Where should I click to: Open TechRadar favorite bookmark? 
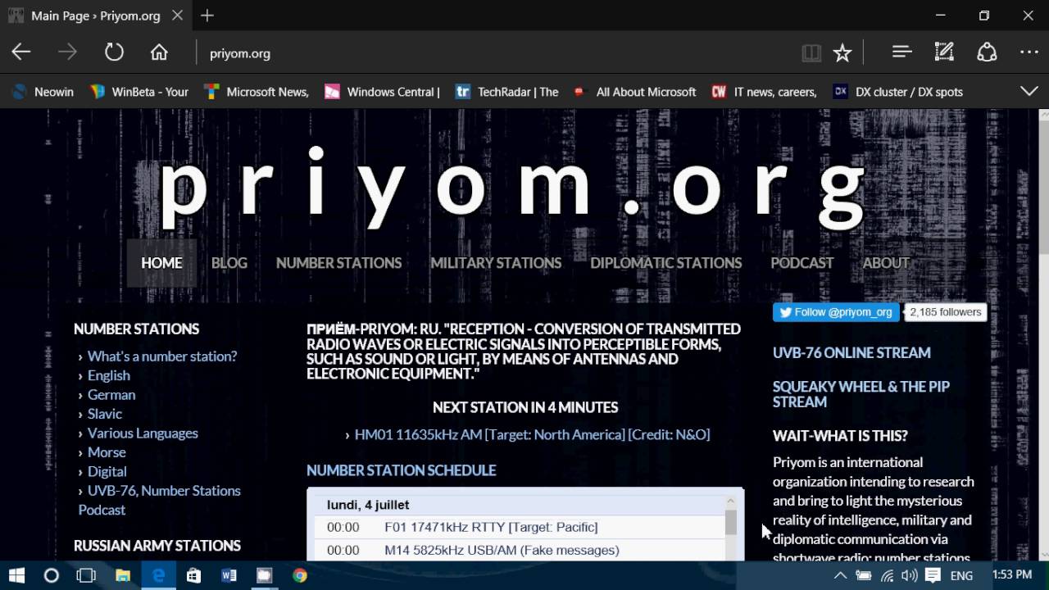click(x=507, y=92)
